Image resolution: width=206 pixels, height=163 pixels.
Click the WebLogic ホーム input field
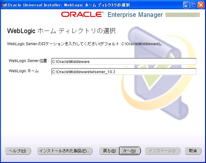tap(124, 72)
